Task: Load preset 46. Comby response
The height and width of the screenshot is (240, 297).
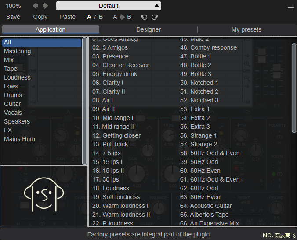Action: (208, 47)
